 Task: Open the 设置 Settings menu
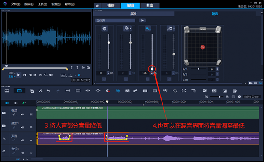[x=56, y=4]
